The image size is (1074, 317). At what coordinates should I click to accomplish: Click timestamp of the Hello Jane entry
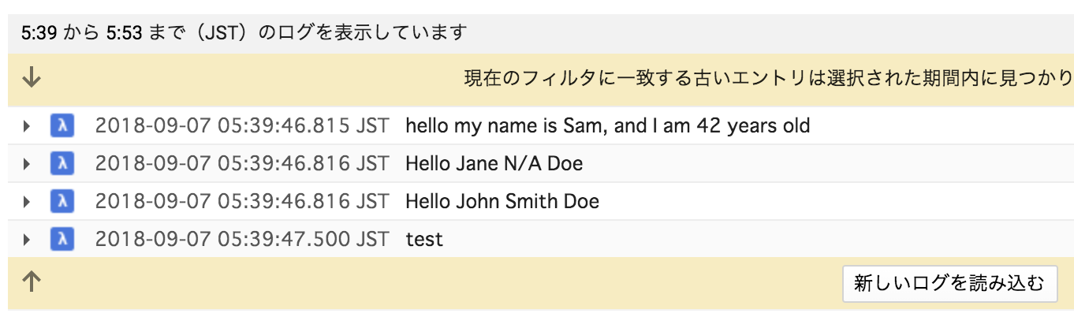coord(241,163)
